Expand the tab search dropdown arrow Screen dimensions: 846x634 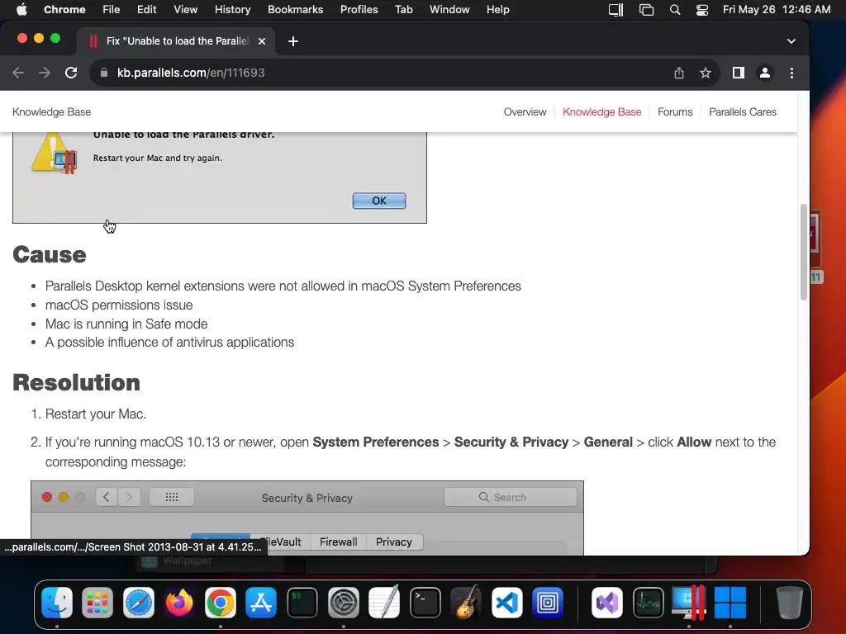(x=791, y=41)
